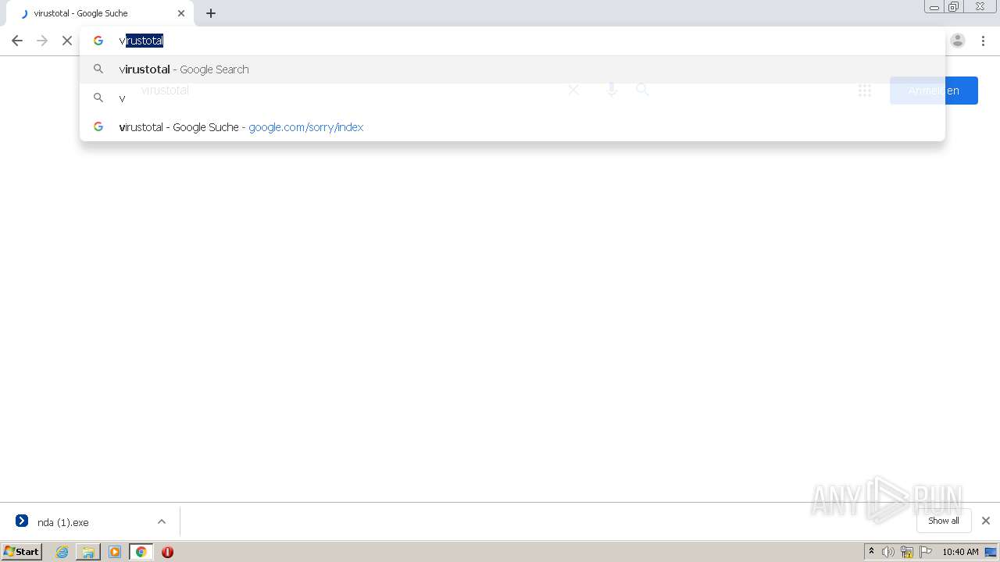The image size is (1000, 562).
Task: Open the Action Center flag icon
Action: point(926,552)
